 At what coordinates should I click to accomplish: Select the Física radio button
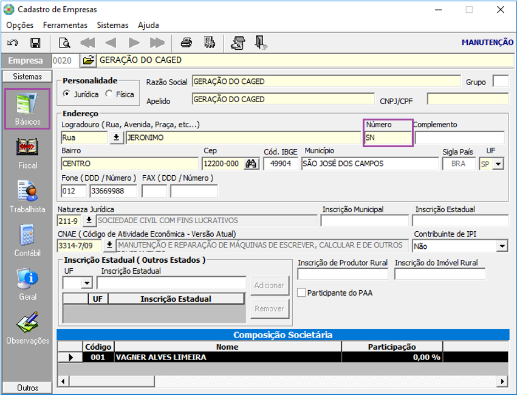click(109, 94)
